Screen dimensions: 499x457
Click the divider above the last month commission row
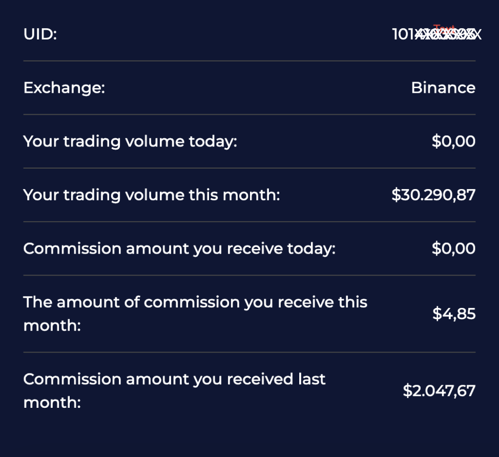[249, 352]
